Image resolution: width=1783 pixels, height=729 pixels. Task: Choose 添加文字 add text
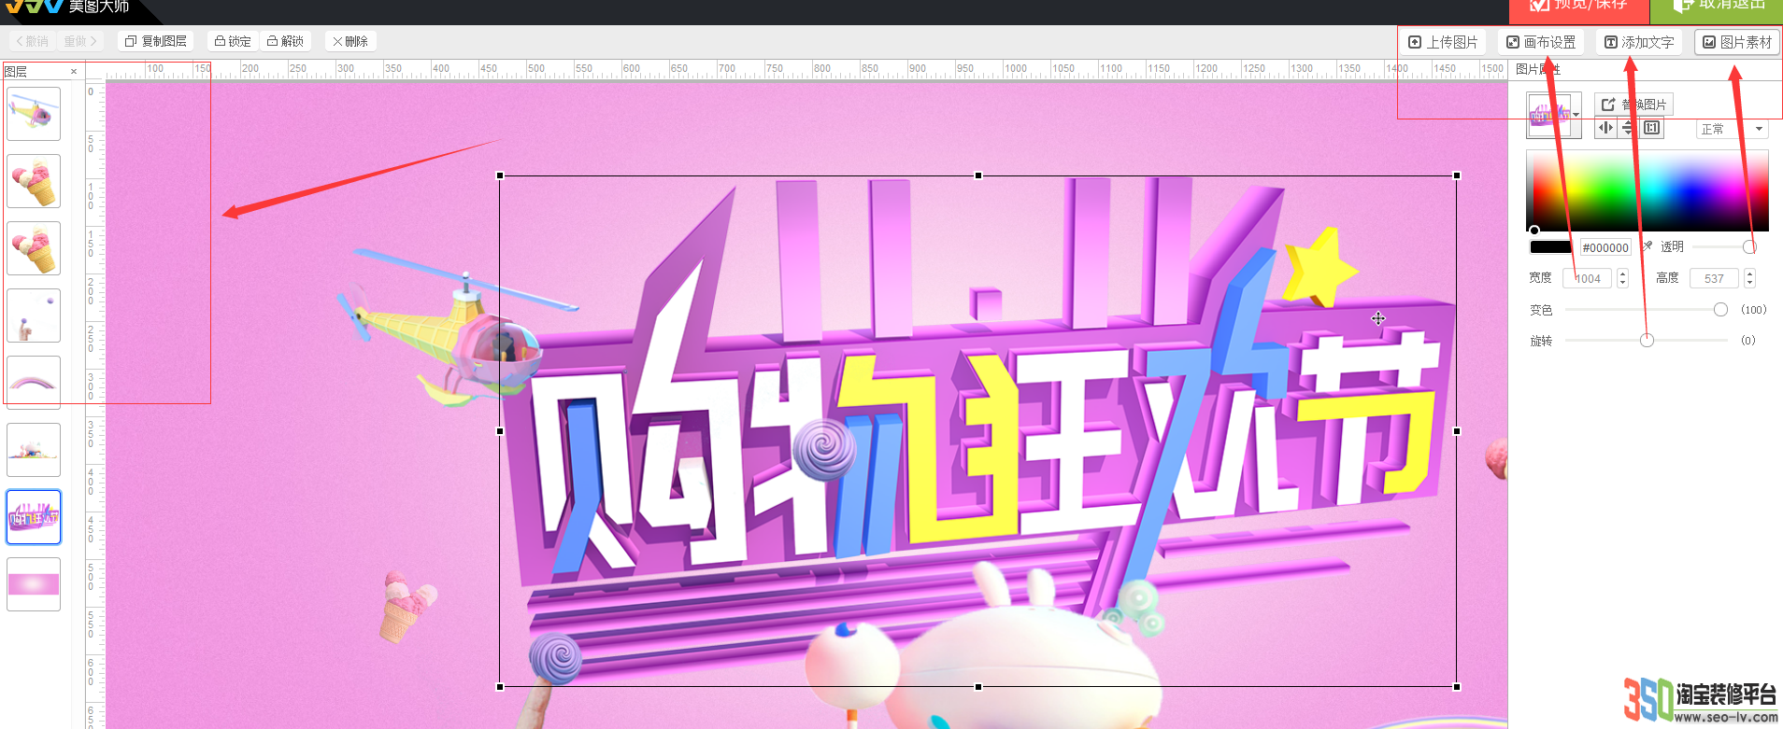click(1639, 42)
